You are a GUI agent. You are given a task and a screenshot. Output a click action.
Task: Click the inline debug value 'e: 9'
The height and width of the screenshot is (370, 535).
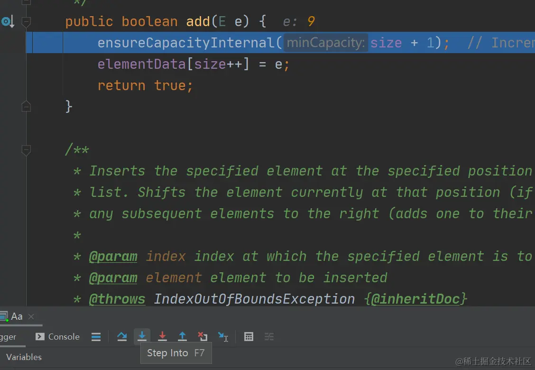[x=298, y=22]
